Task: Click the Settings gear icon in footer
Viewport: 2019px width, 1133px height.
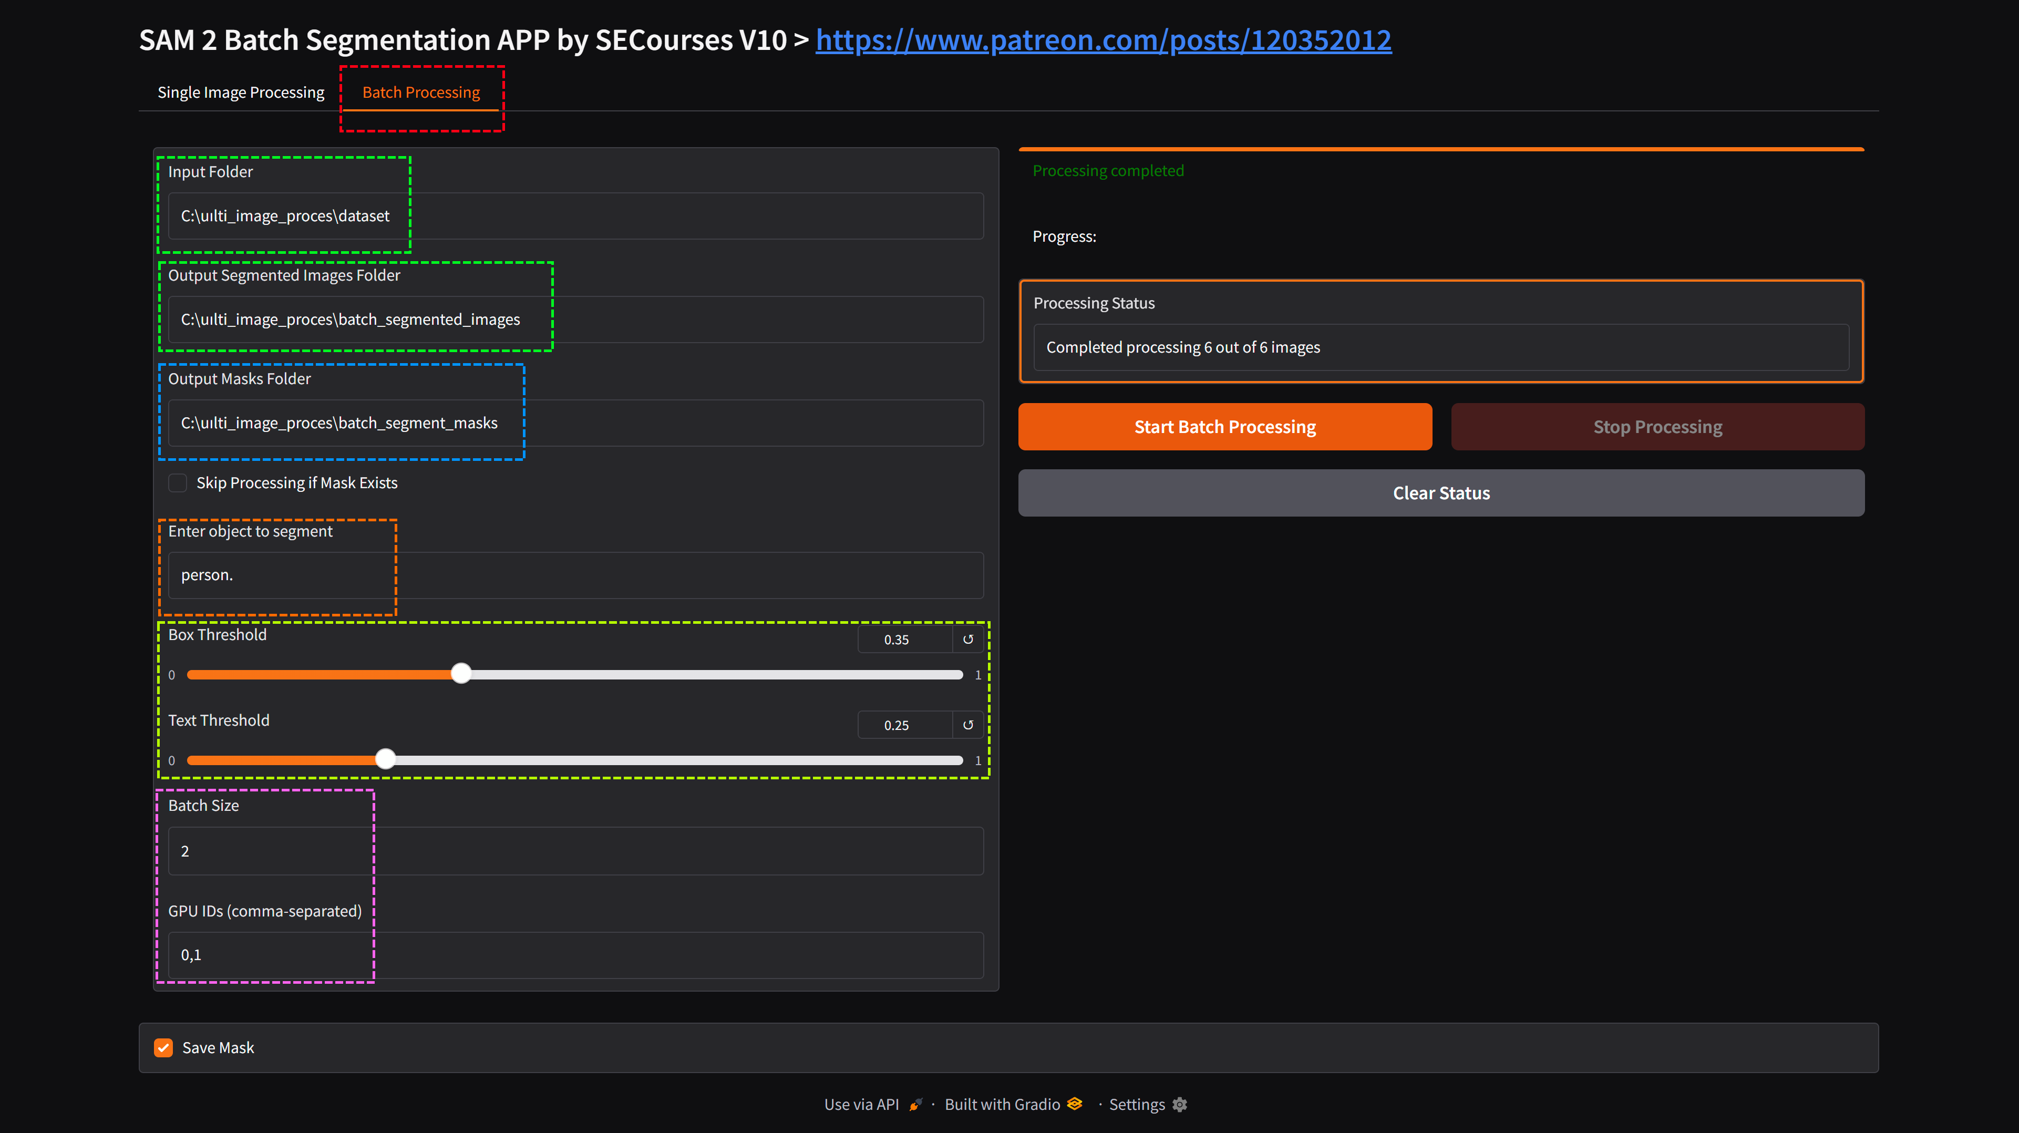Action: tap(1180, 1105)
